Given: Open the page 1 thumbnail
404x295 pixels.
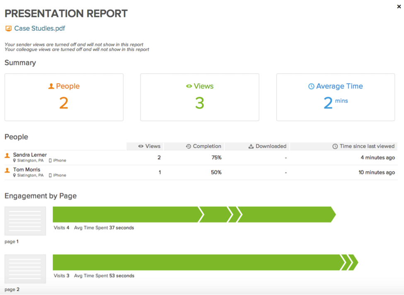Looking at the screenshot, I should point(25,221).
